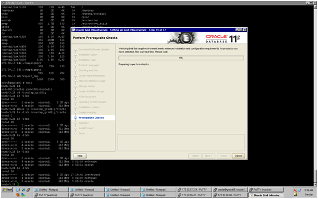The image size is (318, 199).
Task: Click the Oracle Database 11g logo
Action: click(223, 38)
